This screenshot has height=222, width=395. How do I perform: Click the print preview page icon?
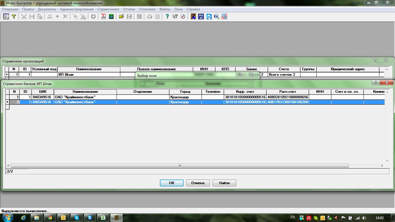point(157,16)
